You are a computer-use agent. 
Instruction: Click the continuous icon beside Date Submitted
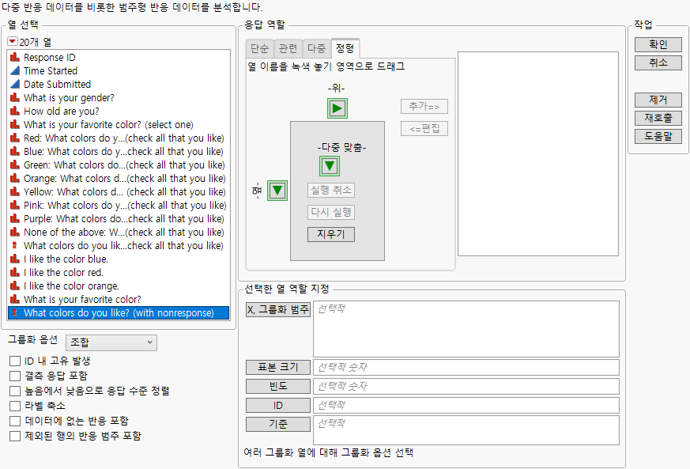coord(15,84)
